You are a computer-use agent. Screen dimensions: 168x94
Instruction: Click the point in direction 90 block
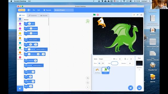click(31, 61)
